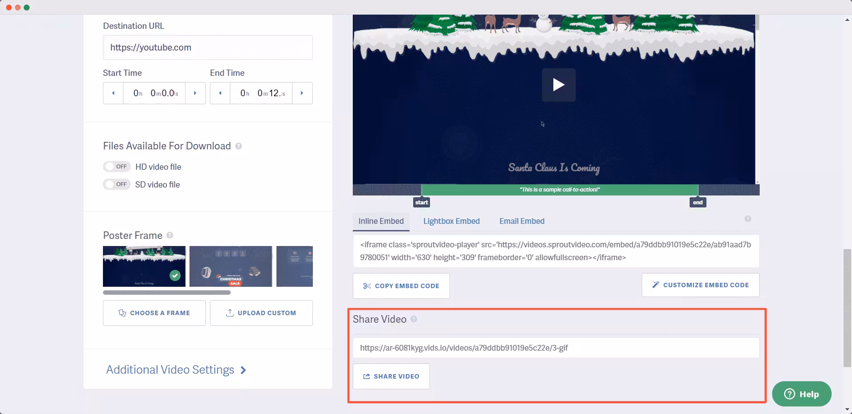Click Choose a Frame button

pyautogui.click(x=154, y=313)
